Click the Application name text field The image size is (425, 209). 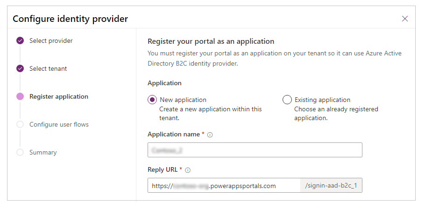[255, 150]
